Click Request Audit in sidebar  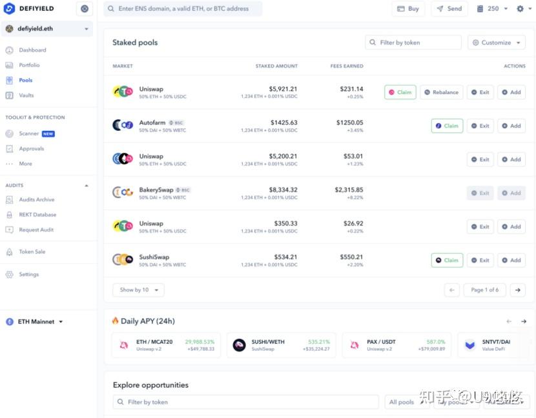pos(36,230)
